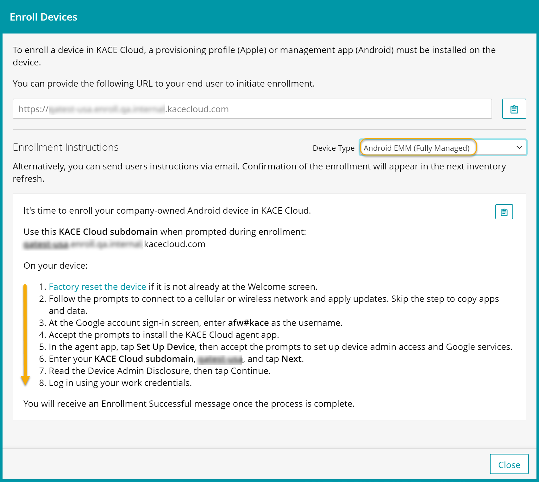Focus the enrollment URL text field
The width and height of the screenshot is (539, 482).
click(x=252, y=109)
